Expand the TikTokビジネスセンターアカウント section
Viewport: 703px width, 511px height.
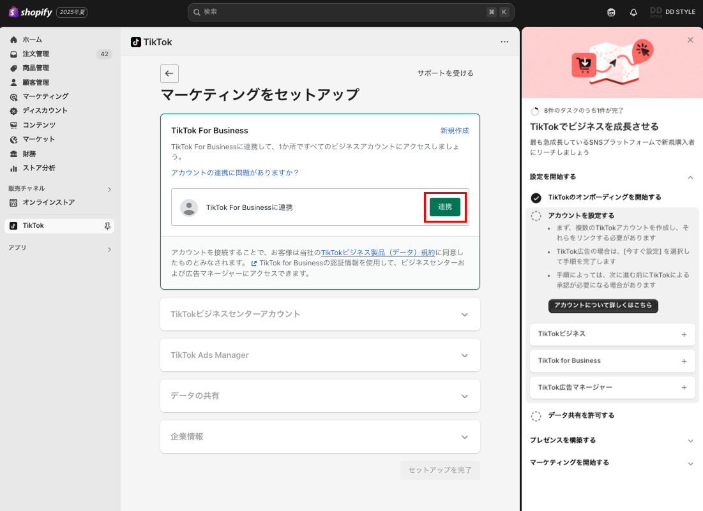[x=320, y=315]
